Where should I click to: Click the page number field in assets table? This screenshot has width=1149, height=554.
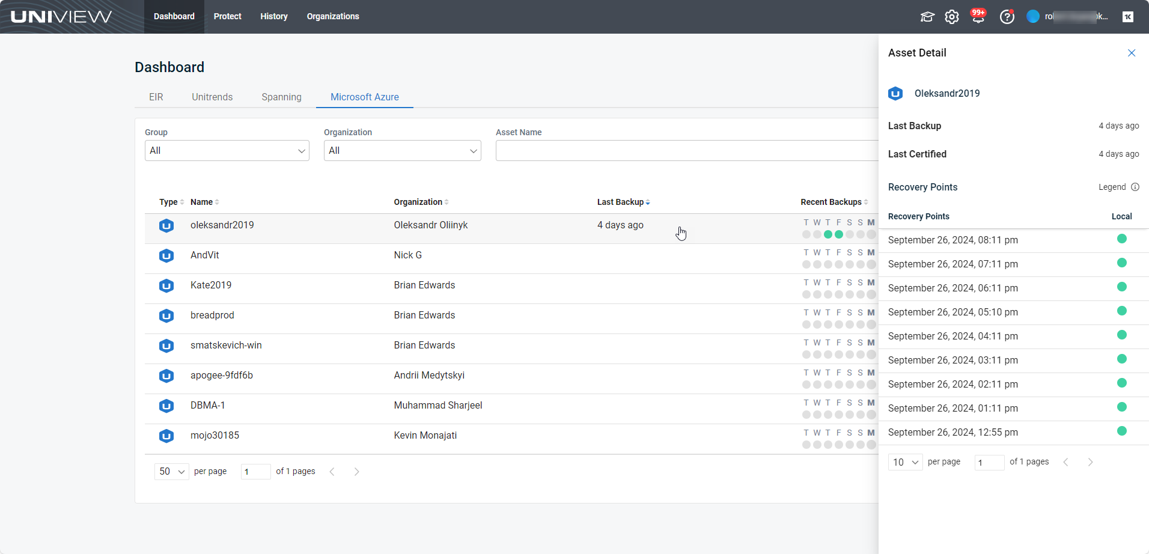pyautogui.click(x=256, y=472)
